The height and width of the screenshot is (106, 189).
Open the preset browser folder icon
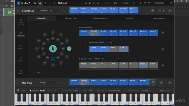35,3
